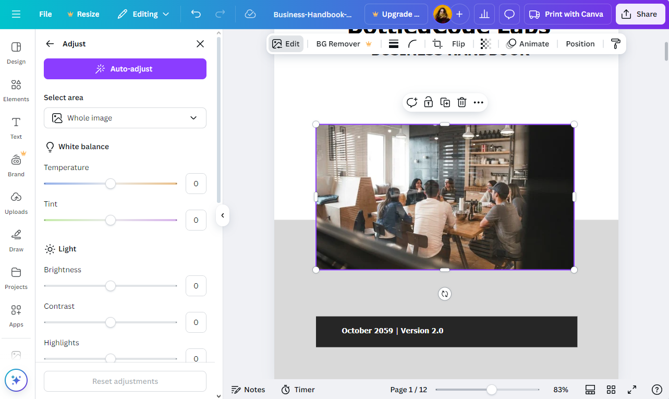The height and width of the screenshot is (399, 669).
Task: Click the copy style paint roller icon
Action: [615, 44]
